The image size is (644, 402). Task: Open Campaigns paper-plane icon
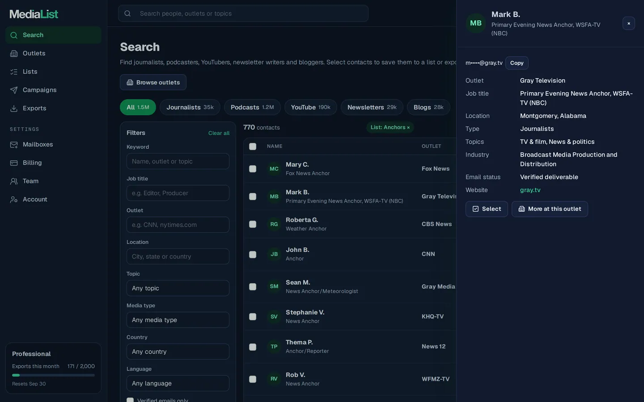point(14,90)
